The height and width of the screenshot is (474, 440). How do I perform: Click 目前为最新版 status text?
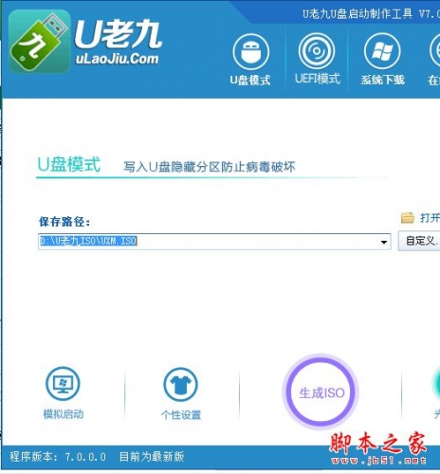[152, 457]
